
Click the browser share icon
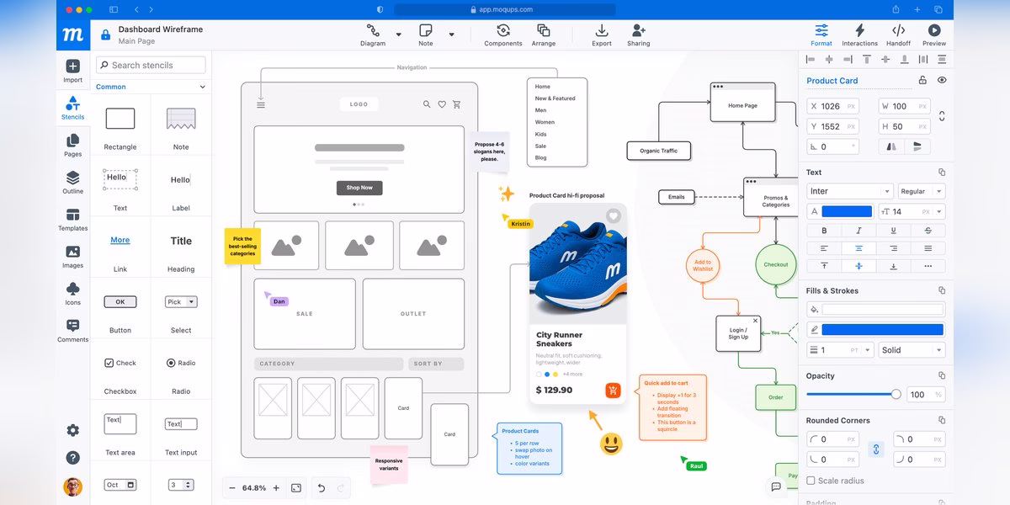point(896,9)
